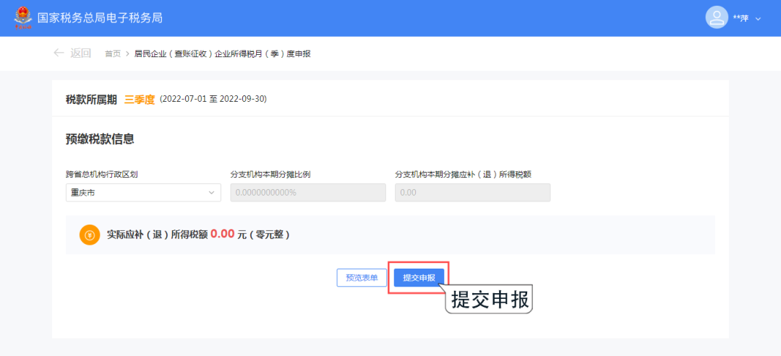Click the user avatar icon

tap(716, 17)
